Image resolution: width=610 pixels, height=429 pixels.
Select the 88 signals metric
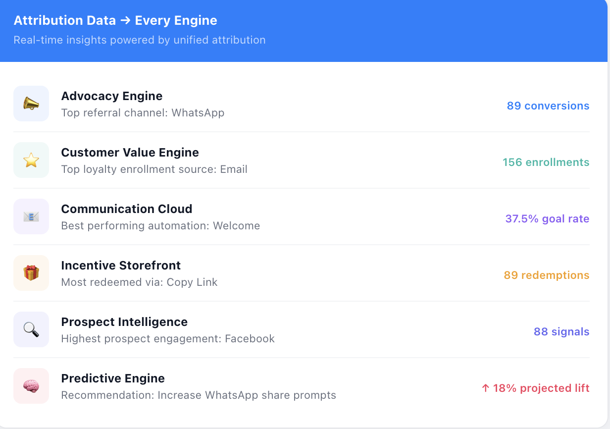pyautogui.click(x=561, y=331)
